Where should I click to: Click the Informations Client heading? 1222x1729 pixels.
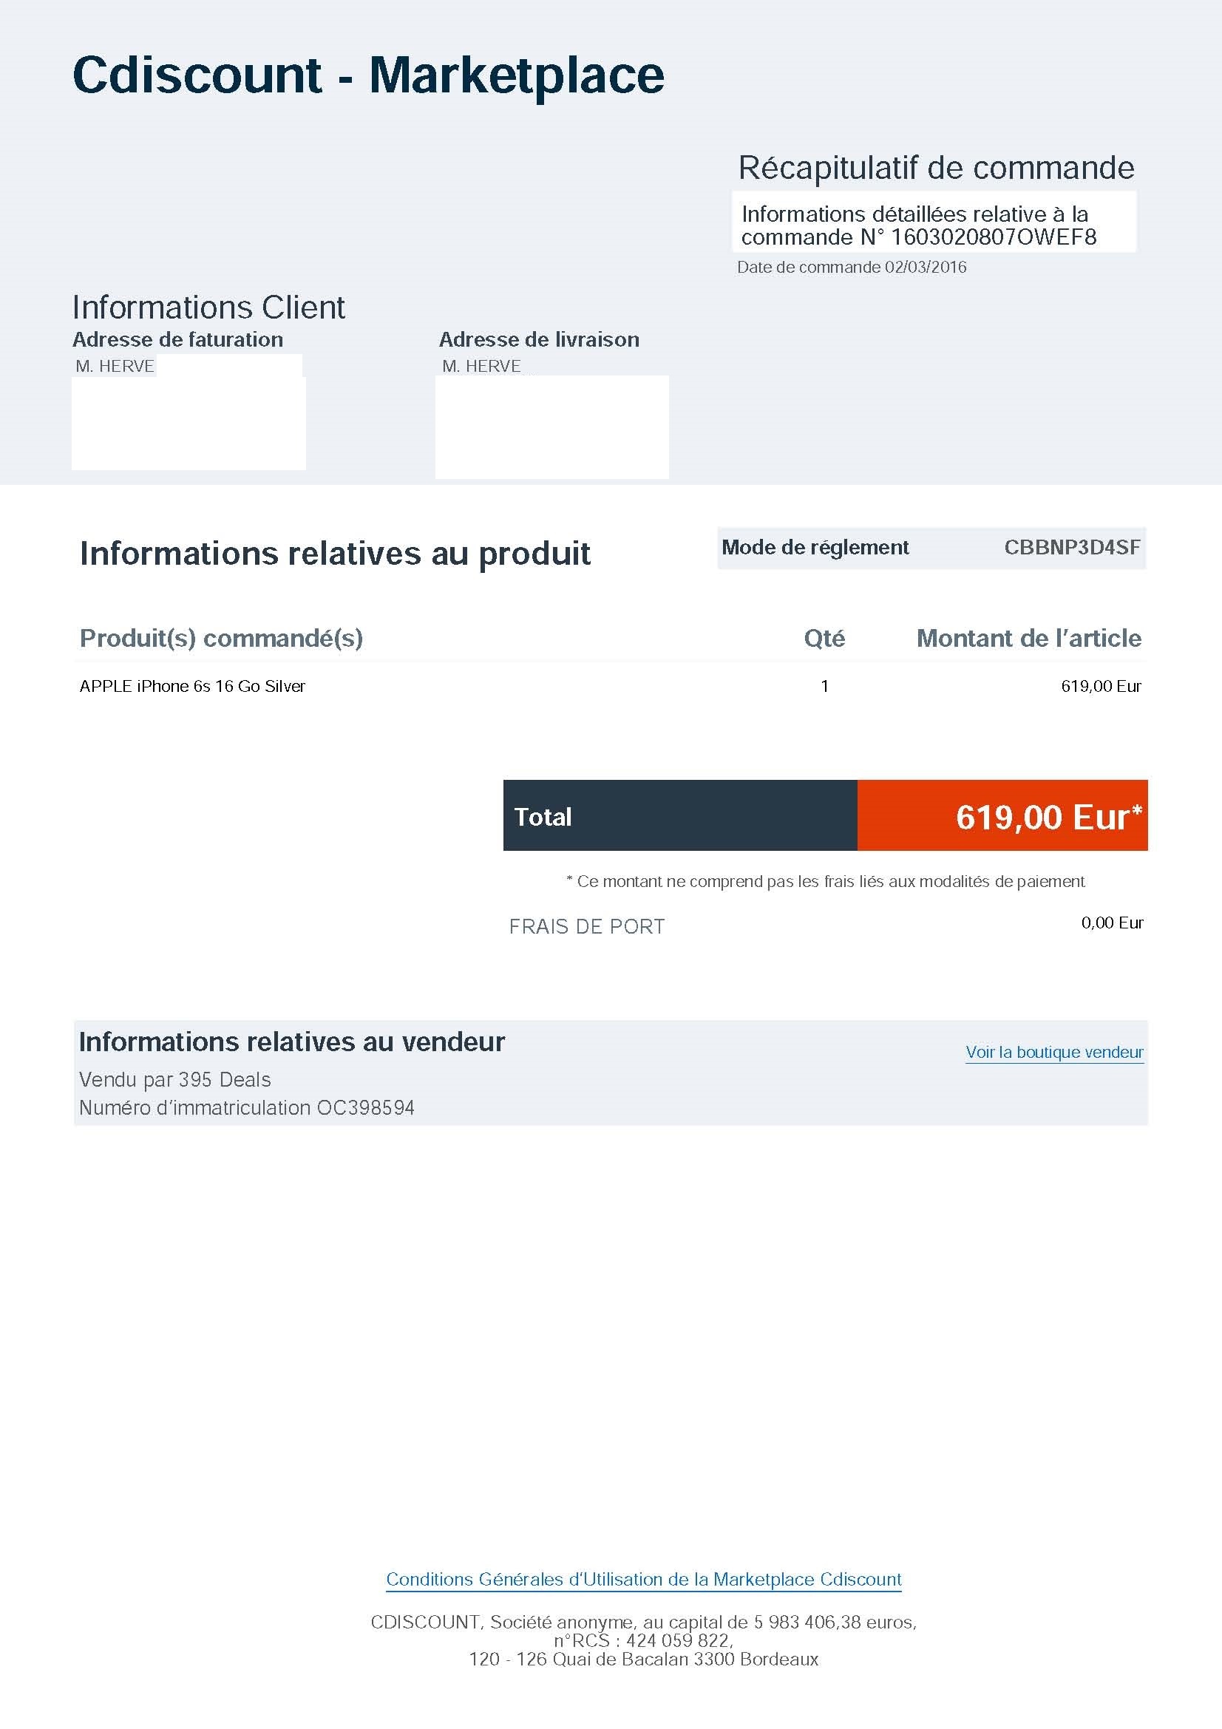coord(208,308)
